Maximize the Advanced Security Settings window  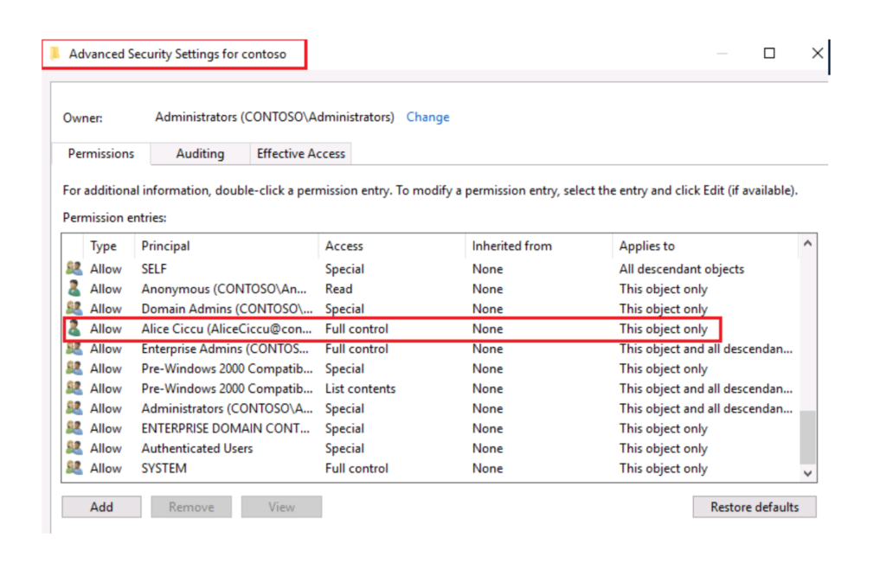[x=769, y=54]
